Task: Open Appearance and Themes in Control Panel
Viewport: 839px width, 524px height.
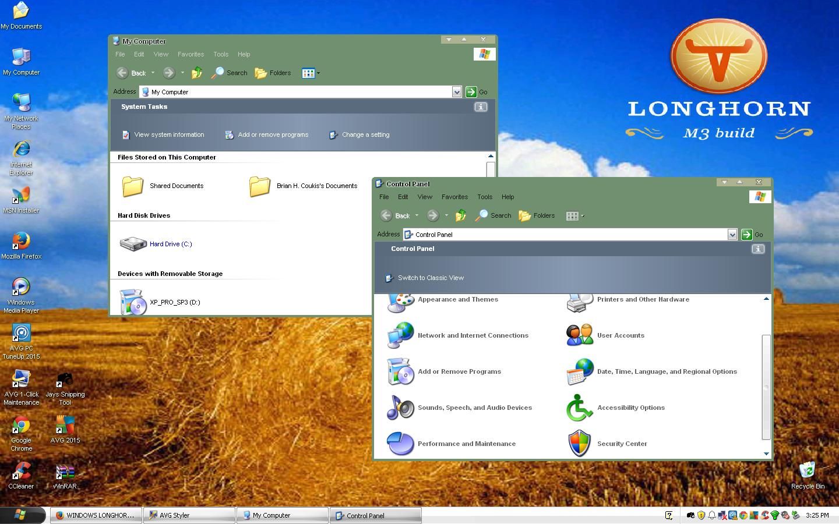Action: (458, 299)
